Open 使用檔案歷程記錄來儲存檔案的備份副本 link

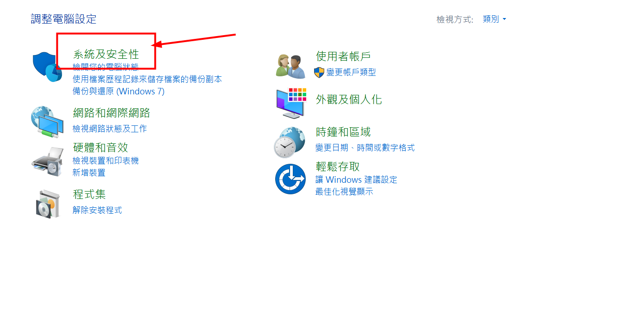point(147,79)
